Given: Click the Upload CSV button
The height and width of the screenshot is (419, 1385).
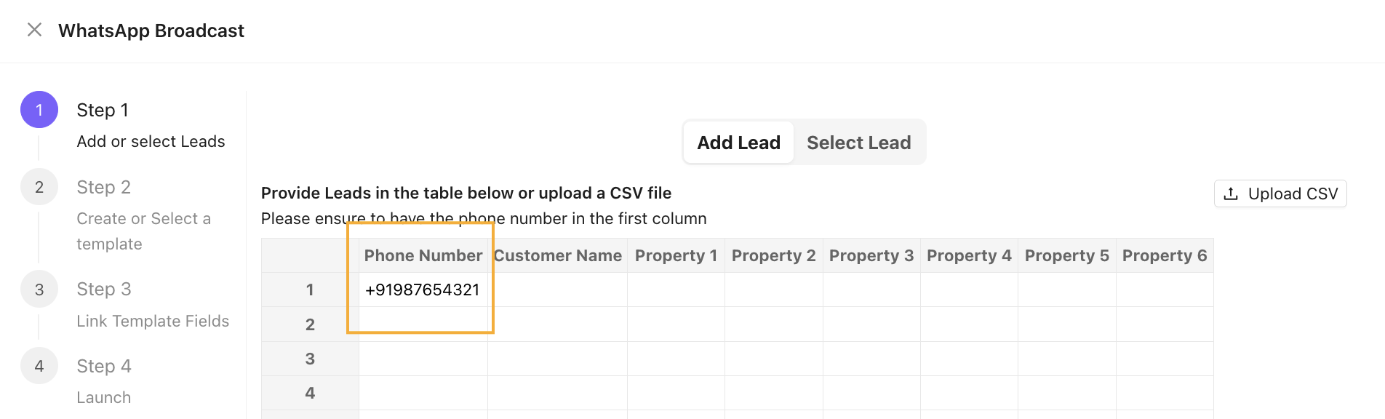Looking at the screenshot, I should click(x=1280, y=193).
